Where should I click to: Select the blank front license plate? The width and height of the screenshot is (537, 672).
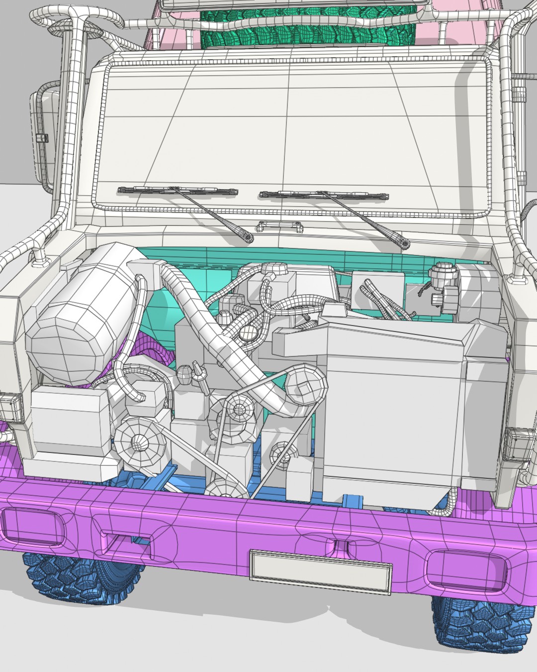tap(321, 571)
